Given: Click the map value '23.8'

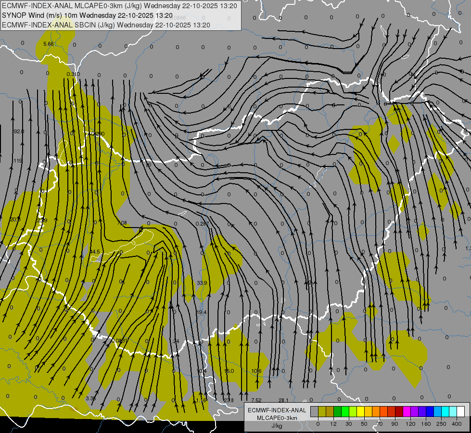Looking at the screenshot, I should coord(229,400).
